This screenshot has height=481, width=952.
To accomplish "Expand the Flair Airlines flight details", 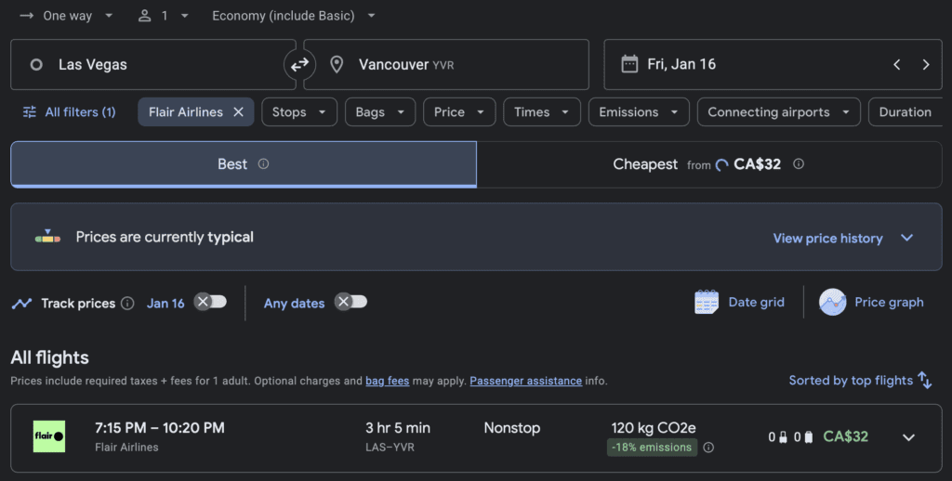I will pyautogui.click(x=908, y=437).
